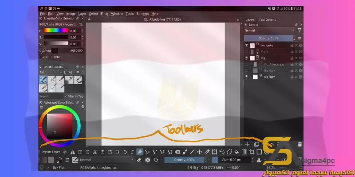Select the Fill bucket tool
Screen dimensions: 355x177
[x=237, y=152]
